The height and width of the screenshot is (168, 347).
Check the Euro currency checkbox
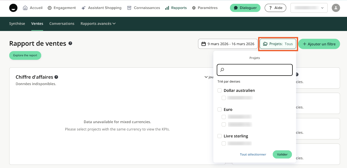220,110
